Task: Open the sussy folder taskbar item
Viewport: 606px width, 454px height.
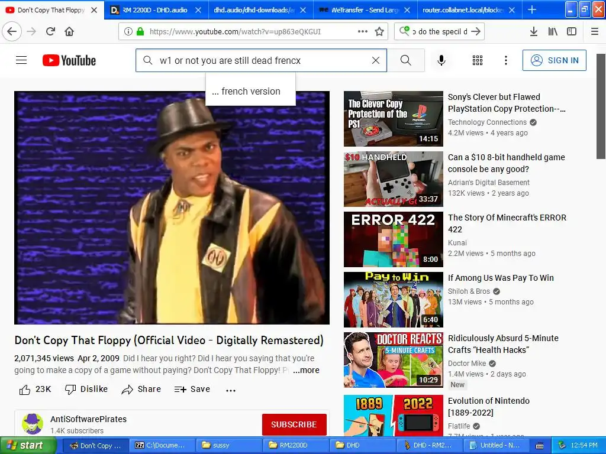Action: click(230, 446)
